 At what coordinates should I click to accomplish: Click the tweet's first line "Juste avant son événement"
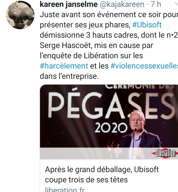click(x=109, y=15)
